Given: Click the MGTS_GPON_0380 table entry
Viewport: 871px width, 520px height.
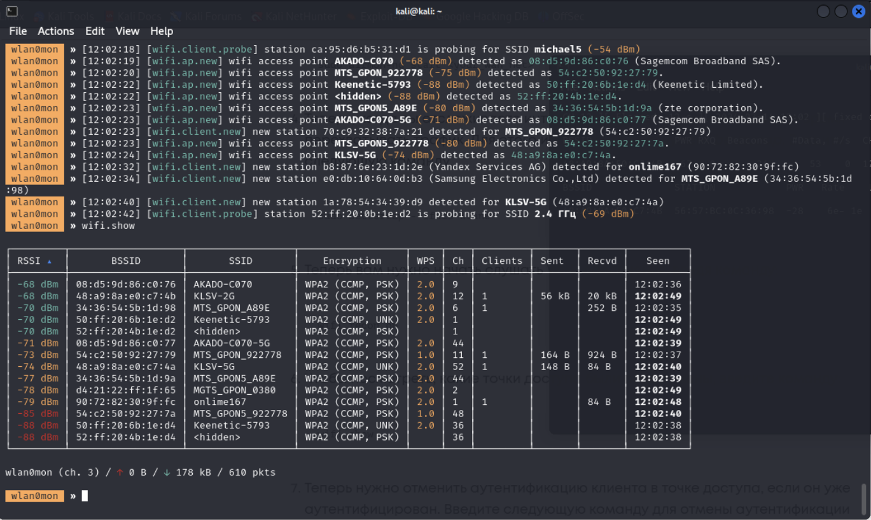Looking at the screenshot, I should [x=234, y=390].
